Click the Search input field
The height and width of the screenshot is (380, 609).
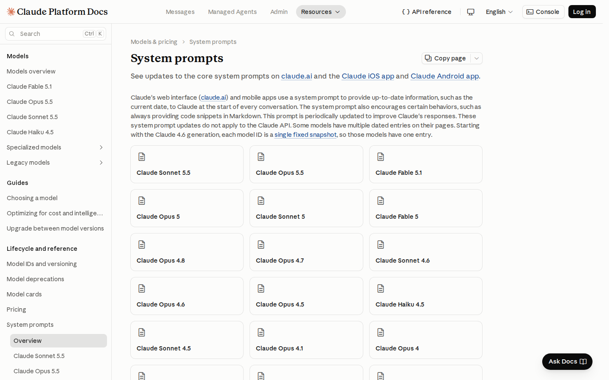55,34
